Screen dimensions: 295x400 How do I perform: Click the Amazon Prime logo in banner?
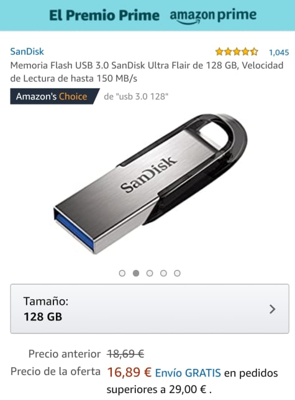tap(213, 16)
